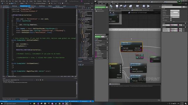
Task: Open Class Defaults in the blueprint toolbar
Action: pos(137,6)
